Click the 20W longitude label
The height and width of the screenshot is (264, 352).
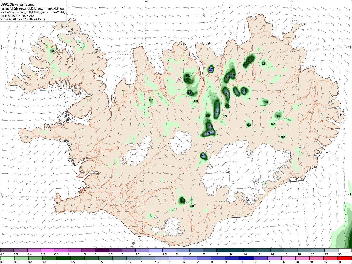coord(146,1)
